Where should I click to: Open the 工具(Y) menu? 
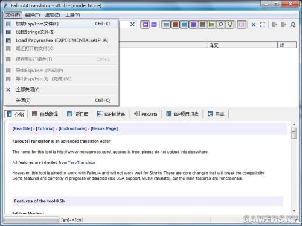click(x=72, y=15)
